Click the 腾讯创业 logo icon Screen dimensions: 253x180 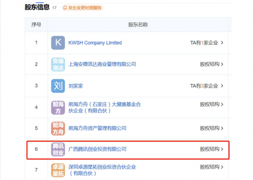[58, 149]
